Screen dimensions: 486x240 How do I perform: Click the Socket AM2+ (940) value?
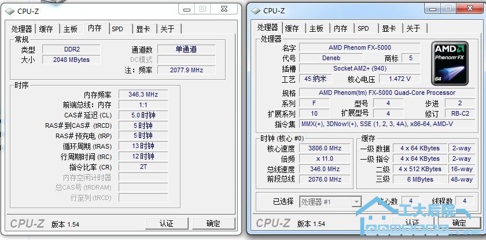[x=359, y=68]
